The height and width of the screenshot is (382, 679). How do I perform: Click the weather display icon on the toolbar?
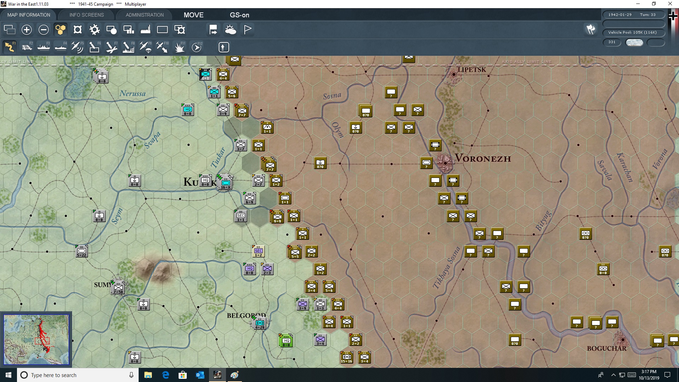point(231,29)
